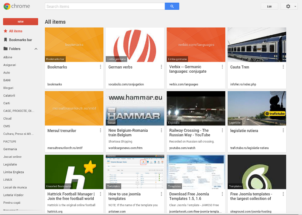Select All items in sidebar

pyautogui.click(x=15, y=31)
